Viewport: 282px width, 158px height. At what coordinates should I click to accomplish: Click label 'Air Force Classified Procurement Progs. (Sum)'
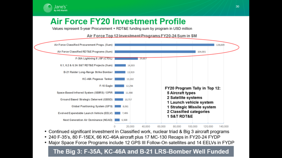click(x=83, y=45)
